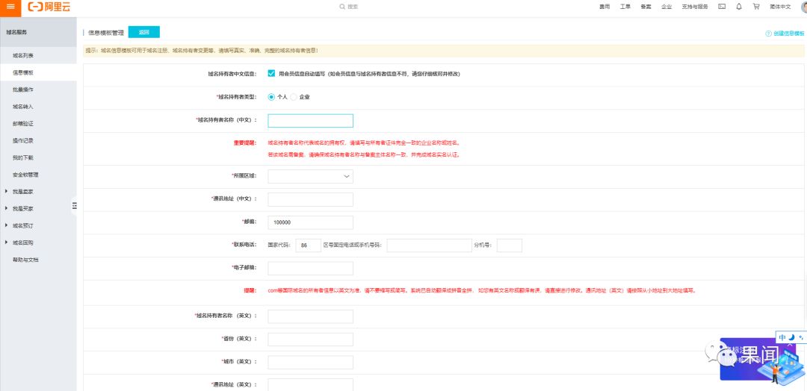807x391 pixels.
Task: Click the 域名持有者名称（英文） input field
Action: pyautogui.click(x=310, y=316)
